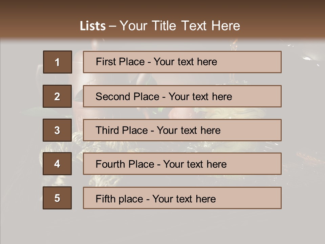Screen dimensions: 325x244
Task: Click empty slide background below the list
Action: pyautogui.click(x=162, y=227)
